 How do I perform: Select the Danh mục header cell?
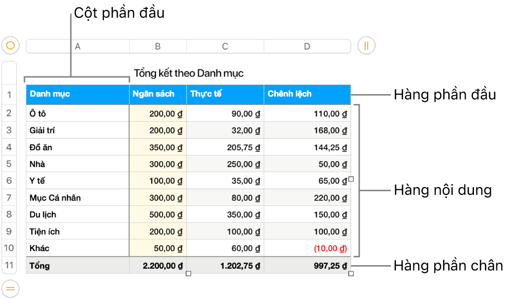[77, 94]
